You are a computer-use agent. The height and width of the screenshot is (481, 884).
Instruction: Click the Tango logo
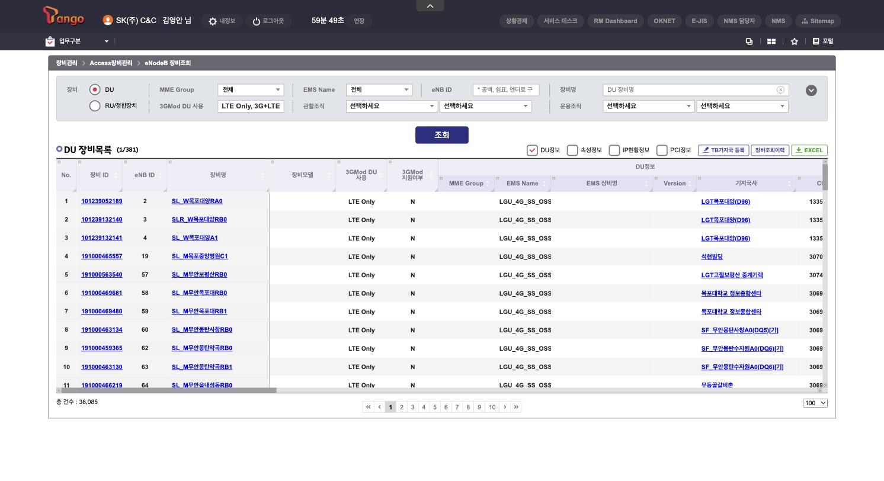click(63, 17)
